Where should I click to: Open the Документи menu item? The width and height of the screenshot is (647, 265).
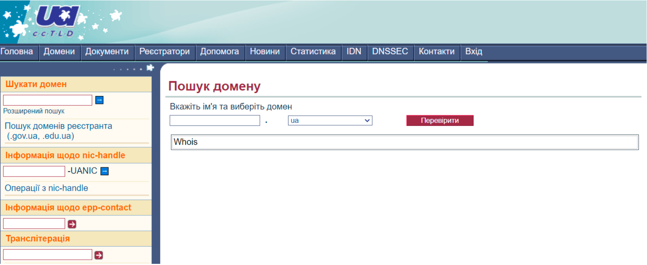click(x=107, y=52)
